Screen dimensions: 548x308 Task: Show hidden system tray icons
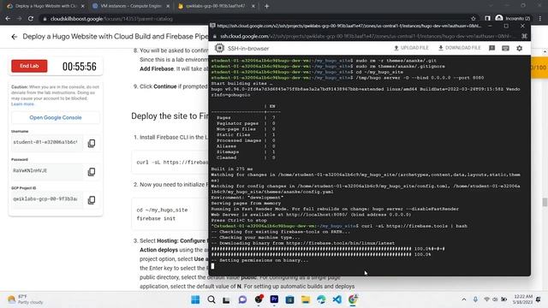tap(464, 299)
